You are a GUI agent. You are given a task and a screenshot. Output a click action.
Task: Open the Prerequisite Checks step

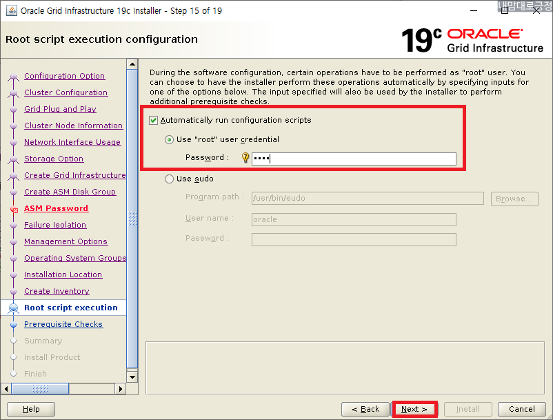click(63, 324)
